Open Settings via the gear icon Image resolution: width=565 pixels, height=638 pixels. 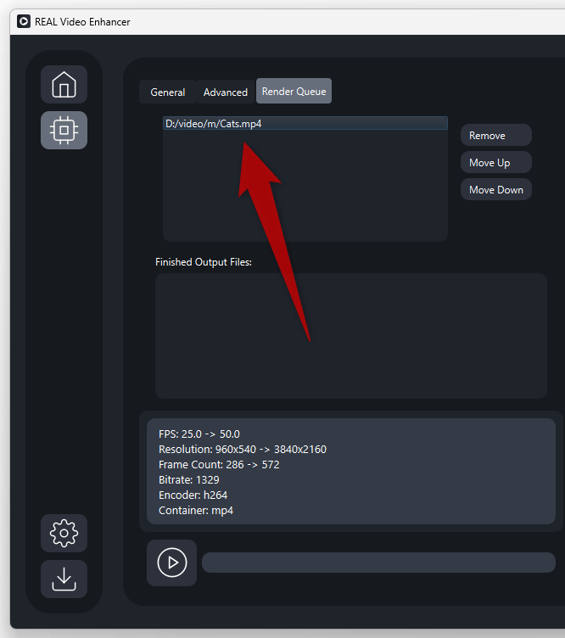tap(64, 533)
